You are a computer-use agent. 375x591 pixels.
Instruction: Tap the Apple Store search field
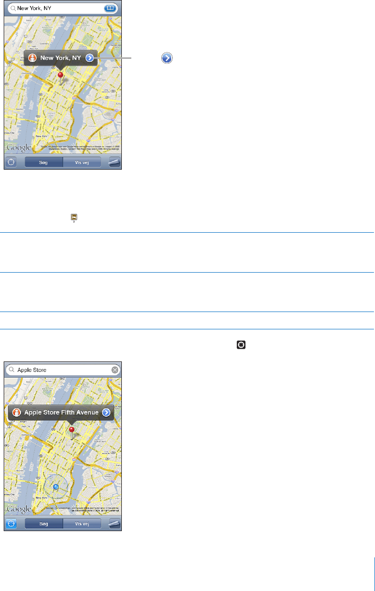click(x=63, y=370)
